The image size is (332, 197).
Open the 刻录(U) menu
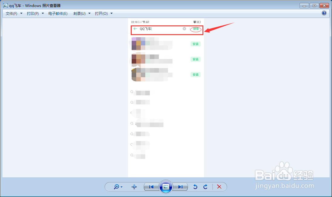click(79, 14)
